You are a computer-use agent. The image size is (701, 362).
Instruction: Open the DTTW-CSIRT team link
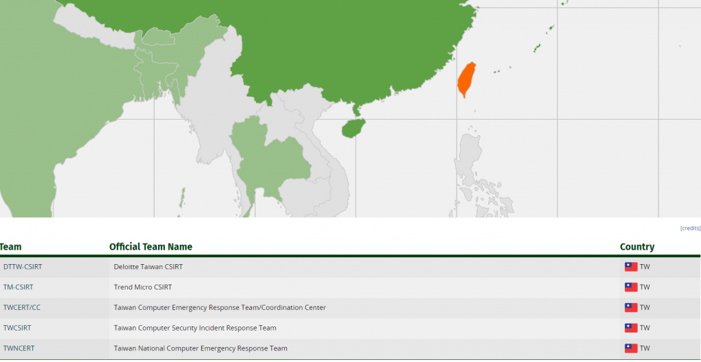[x=23, y=267]
